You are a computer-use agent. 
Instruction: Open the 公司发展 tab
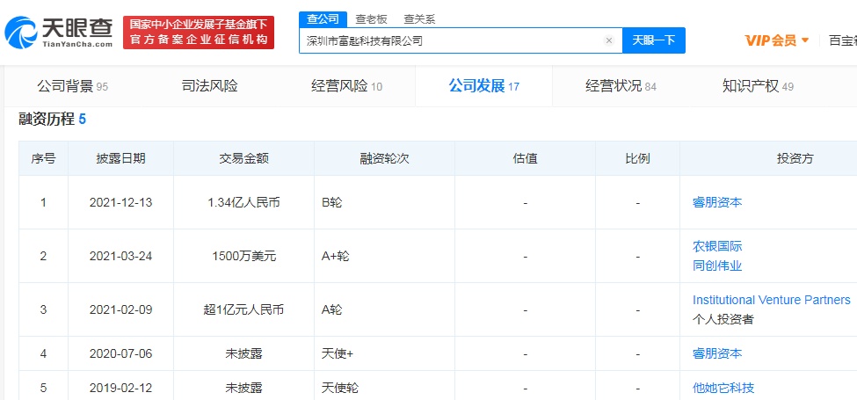(x=483, y=86)
